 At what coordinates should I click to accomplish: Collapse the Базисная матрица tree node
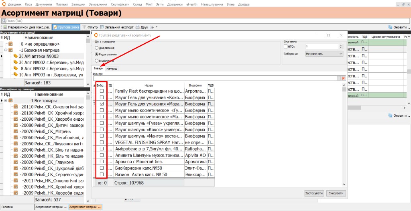pyautogui.click(x=5, y=50)
